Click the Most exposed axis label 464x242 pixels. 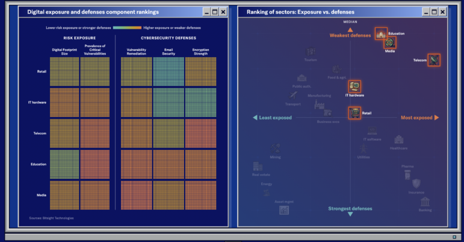point(416,118)
